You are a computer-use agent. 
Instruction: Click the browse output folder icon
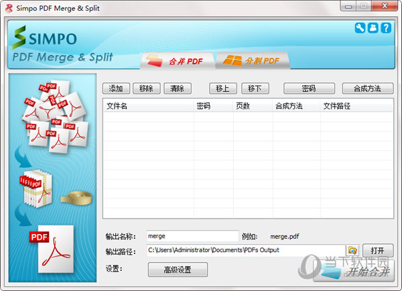click(352, 251)
